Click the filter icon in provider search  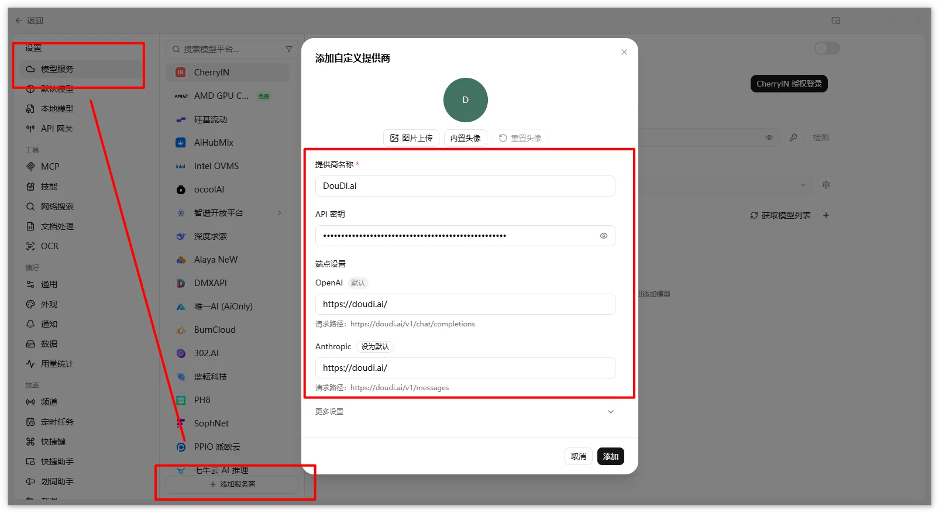(x=289, y=49)
